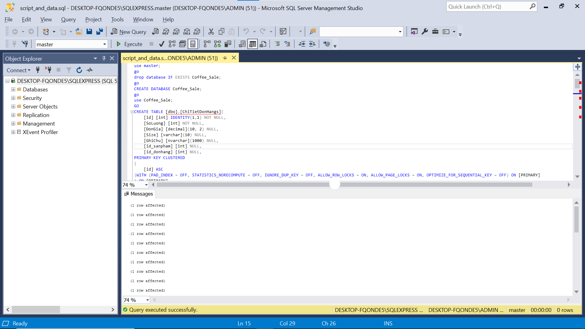Close the script_and_data.sql tab
This screenshot has width=585, height=329.
click(234, 58)
